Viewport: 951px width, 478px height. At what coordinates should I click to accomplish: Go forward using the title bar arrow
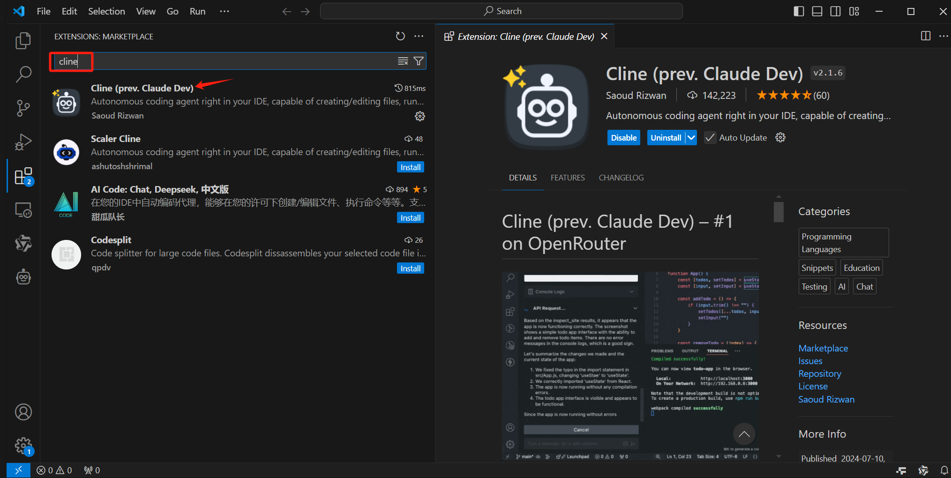(x=305, y=11)
